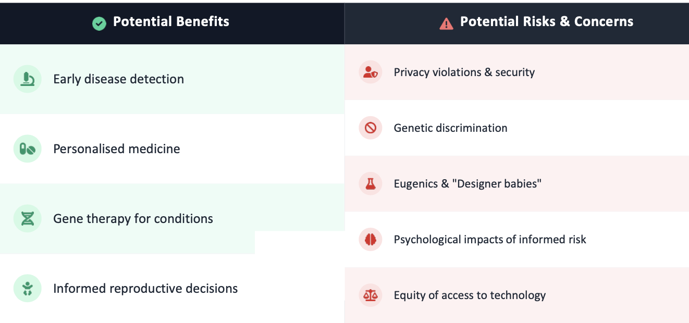Select the balance scale equity icon
This screenshot has height=323, width=689.
tap(371, 295)
